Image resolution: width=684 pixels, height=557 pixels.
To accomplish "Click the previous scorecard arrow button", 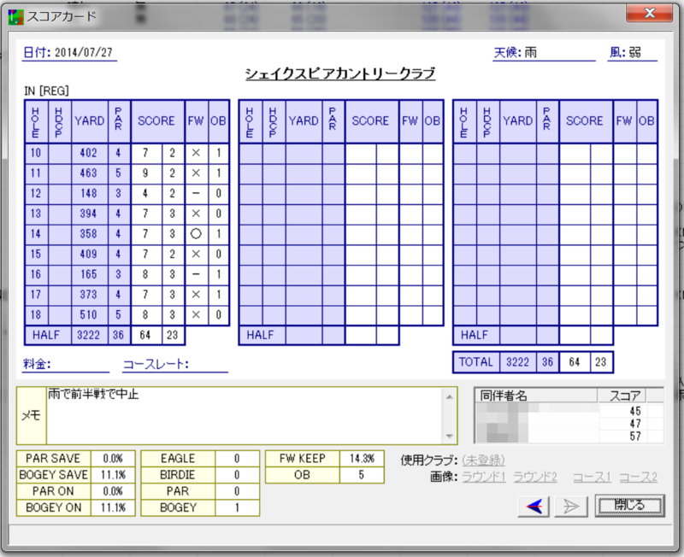I will (x=534, y=506).
